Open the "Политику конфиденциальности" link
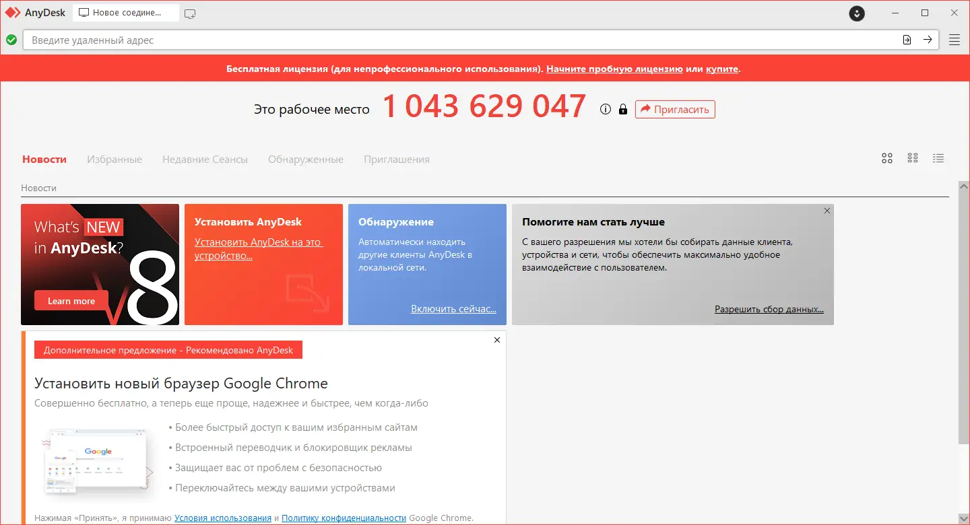The height and width of the screenshot is (525, 970). click(x=344, y=518)
